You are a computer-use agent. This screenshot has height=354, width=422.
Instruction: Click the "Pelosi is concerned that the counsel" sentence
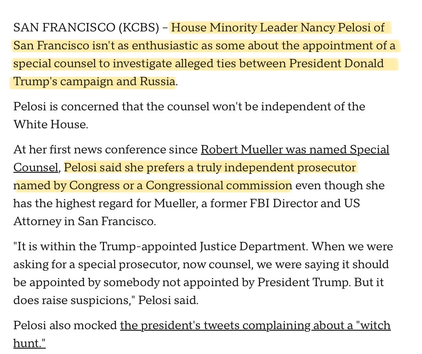[x=111, y=106]
